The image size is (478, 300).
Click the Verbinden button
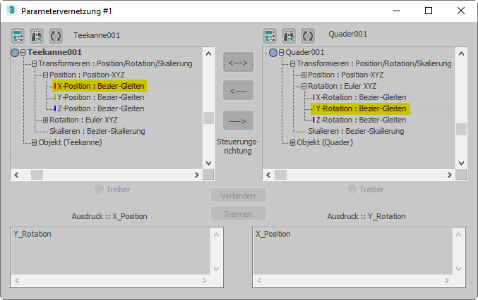click(239, 196)
